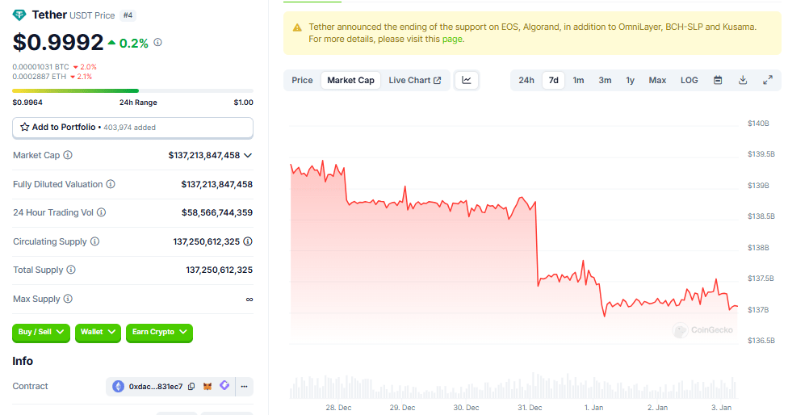Select 3m time range
The width and height of the screenshot is (788, 415).
tap(605, 81)
